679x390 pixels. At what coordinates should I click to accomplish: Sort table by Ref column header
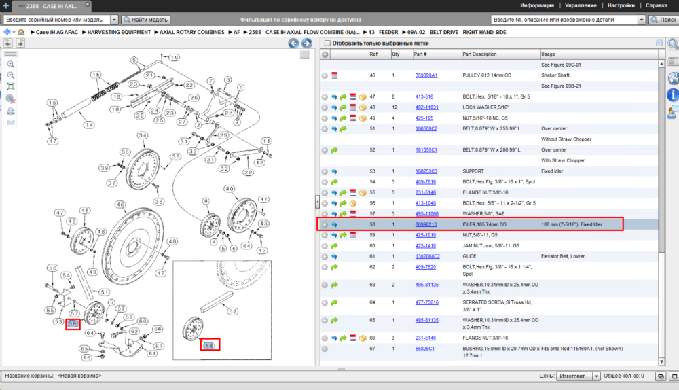[x=380, y=54]
